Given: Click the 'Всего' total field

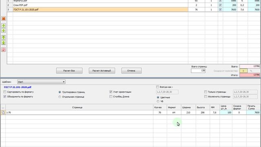Looking at the screenshot, I should coord(250,66).
